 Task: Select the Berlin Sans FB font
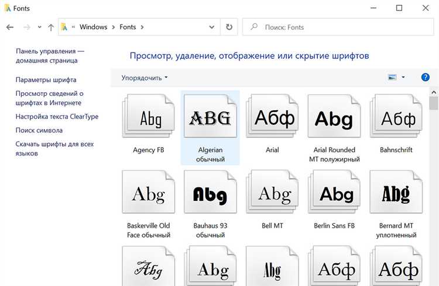334,194
